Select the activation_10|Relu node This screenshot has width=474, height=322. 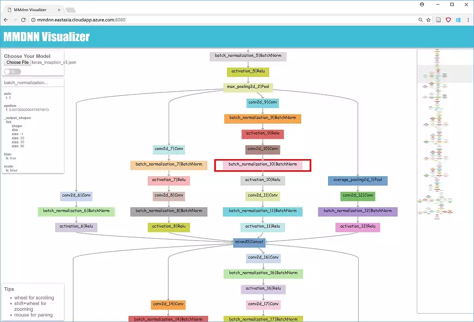click(263, 180)
